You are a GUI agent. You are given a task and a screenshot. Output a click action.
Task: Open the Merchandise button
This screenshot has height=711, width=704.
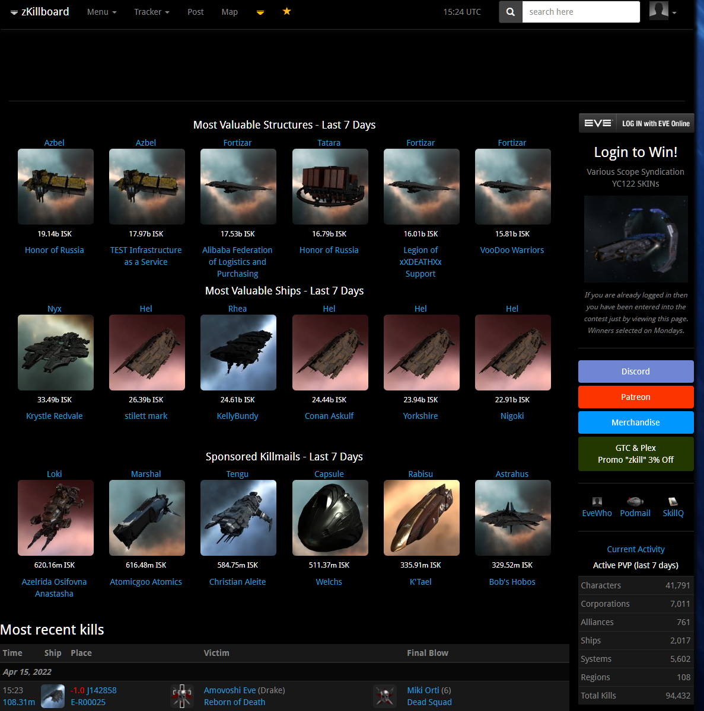coord(636,422)
